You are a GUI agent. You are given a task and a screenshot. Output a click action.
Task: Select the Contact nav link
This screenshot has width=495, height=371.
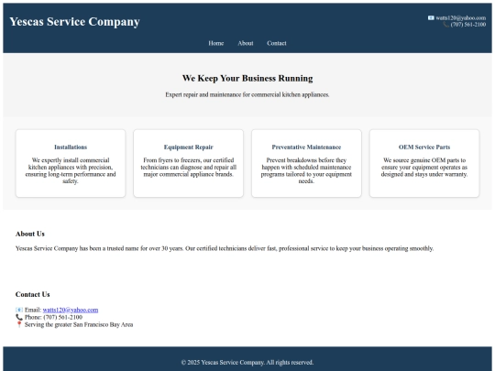277,43
